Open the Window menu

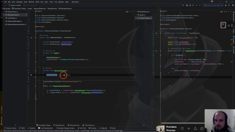61,2
